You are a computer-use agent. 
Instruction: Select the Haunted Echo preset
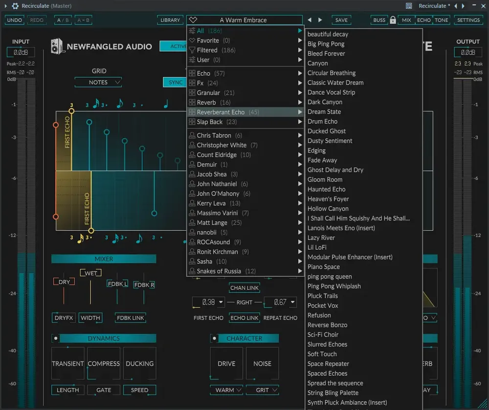click(x=326, y=190)
